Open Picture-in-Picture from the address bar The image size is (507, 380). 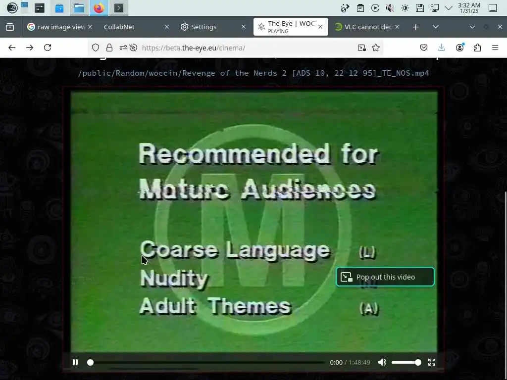[x=362, y=48]
